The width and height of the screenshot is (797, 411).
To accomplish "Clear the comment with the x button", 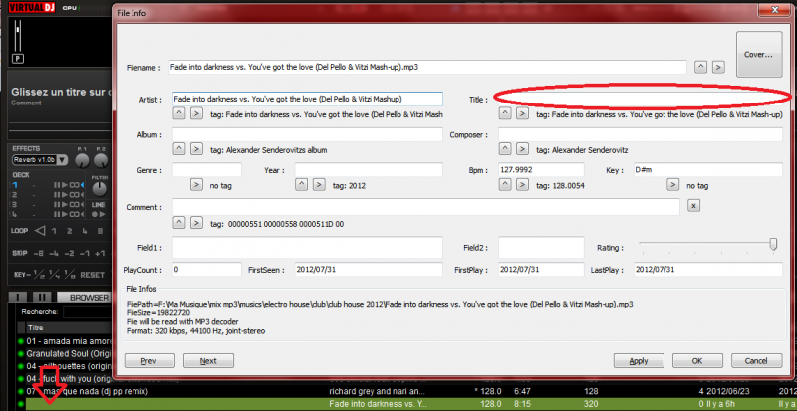I will pos(694,206).
